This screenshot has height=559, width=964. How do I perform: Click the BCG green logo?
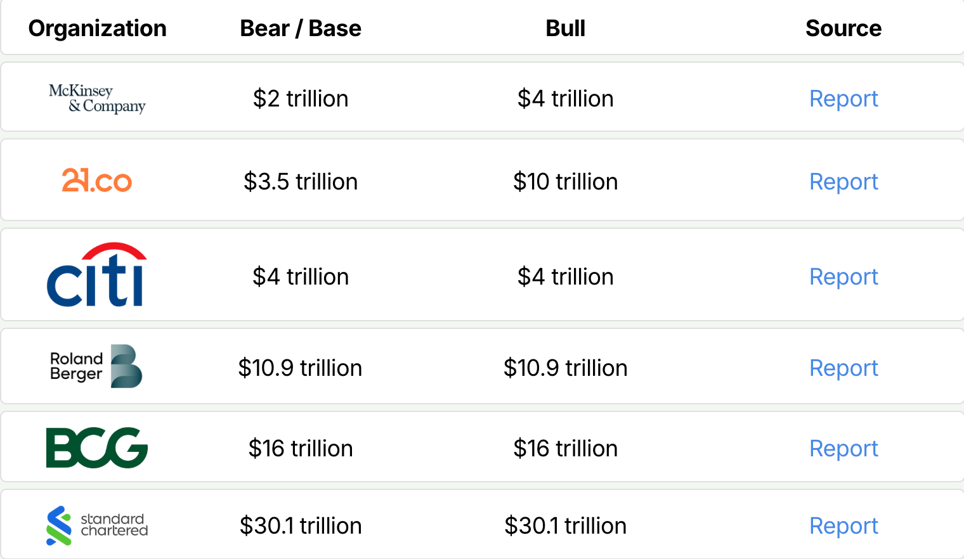tap(97, 447)
